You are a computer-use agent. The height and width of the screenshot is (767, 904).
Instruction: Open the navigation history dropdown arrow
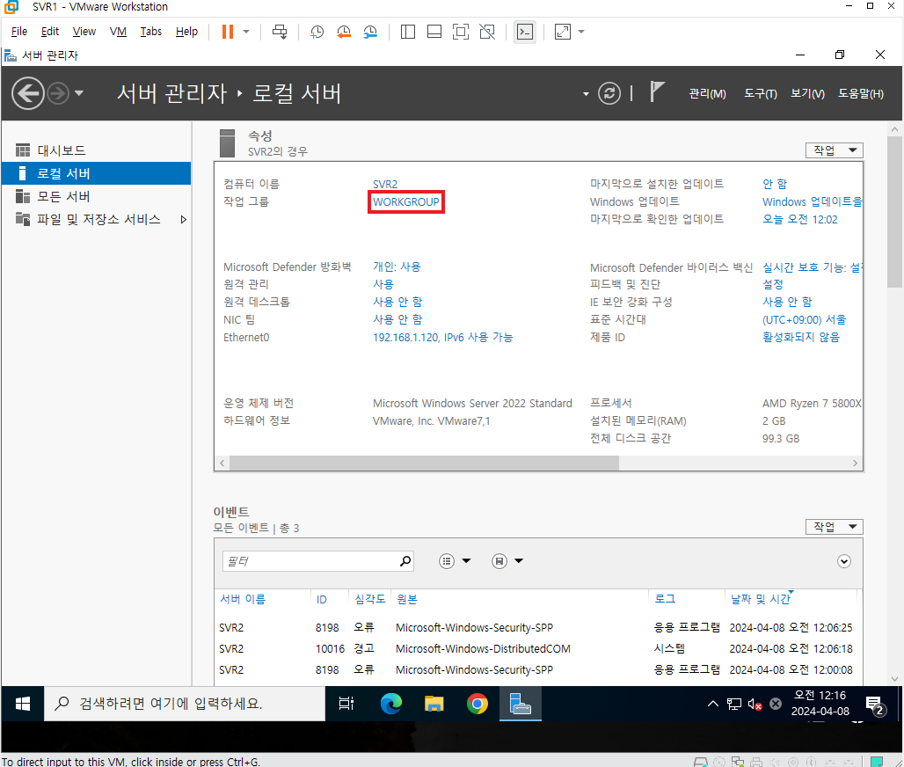[79, 93]
